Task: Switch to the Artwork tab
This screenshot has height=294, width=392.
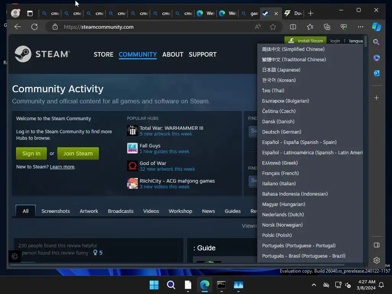Action: pos(89,211)
